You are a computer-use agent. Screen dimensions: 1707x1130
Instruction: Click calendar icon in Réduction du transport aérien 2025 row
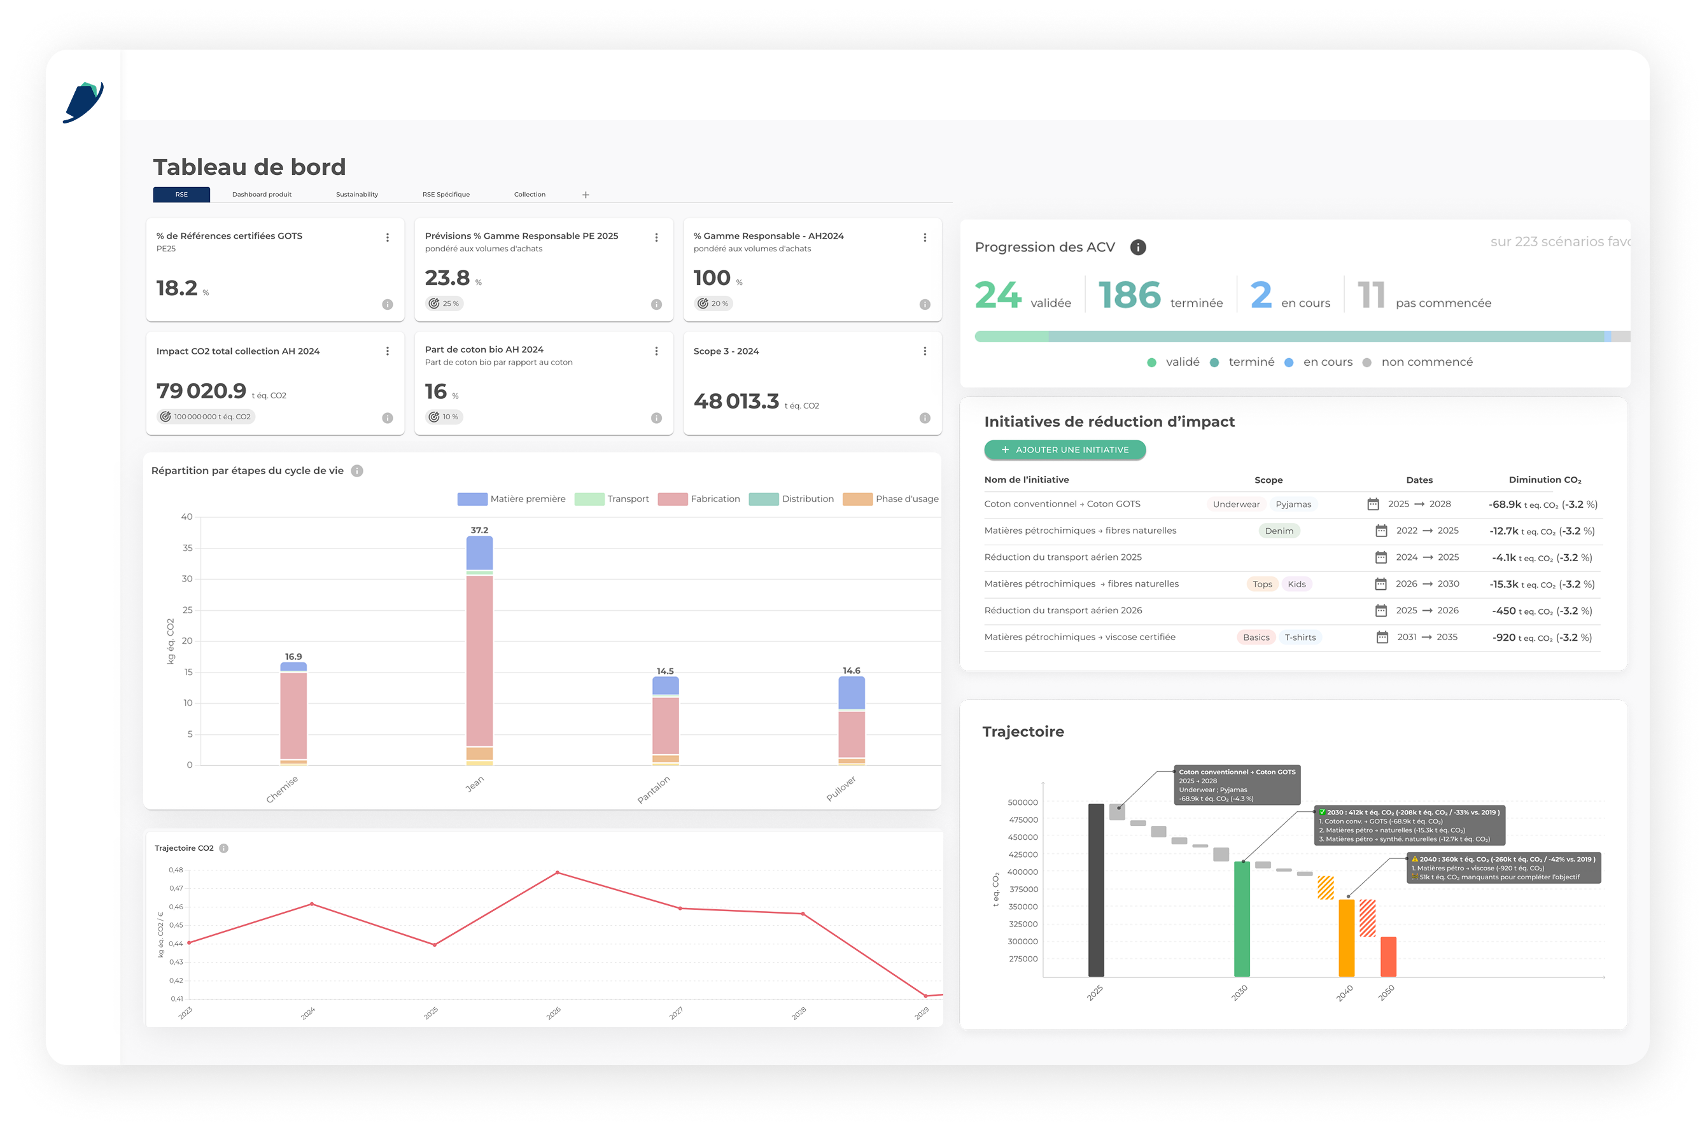pyautogui.click(x=1382, y=558)
